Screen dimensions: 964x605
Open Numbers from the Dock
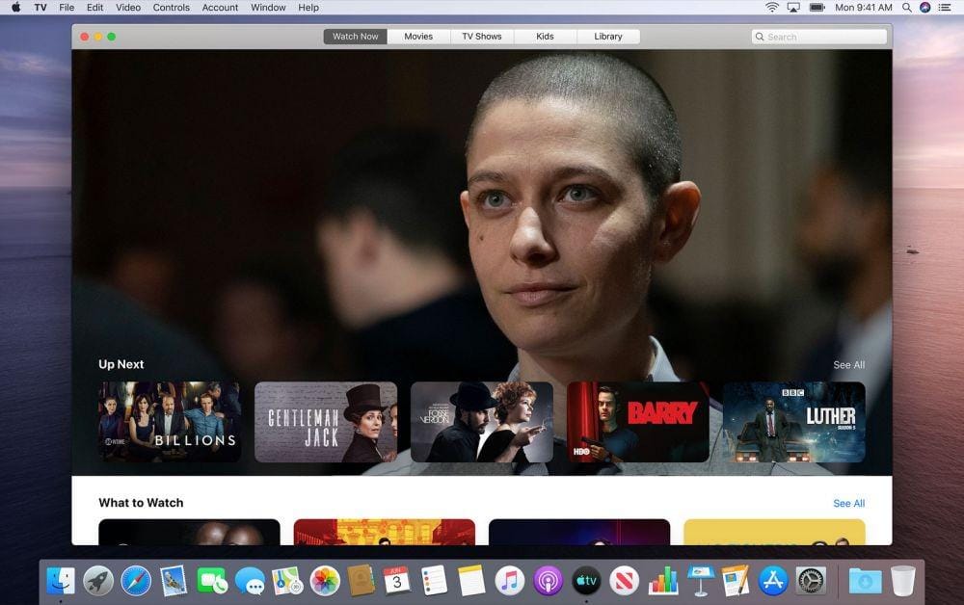662,581
